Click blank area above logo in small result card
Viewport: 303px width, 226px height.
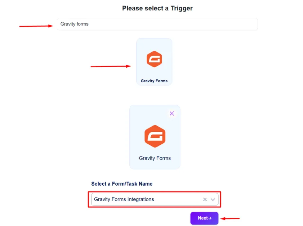click(x=154, y=44)
